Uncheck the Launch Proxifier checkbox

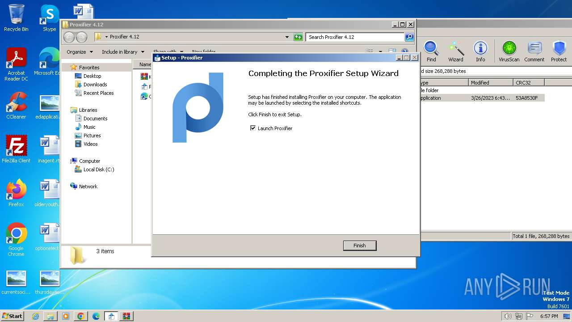click(253, 128)
